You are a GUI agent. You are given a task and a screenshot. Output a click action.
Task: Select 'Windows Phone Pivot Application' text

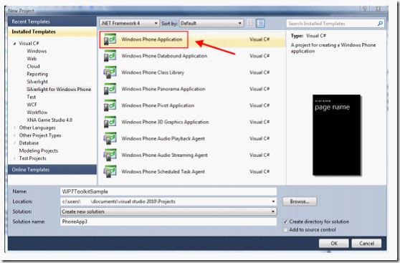[158, 105]
